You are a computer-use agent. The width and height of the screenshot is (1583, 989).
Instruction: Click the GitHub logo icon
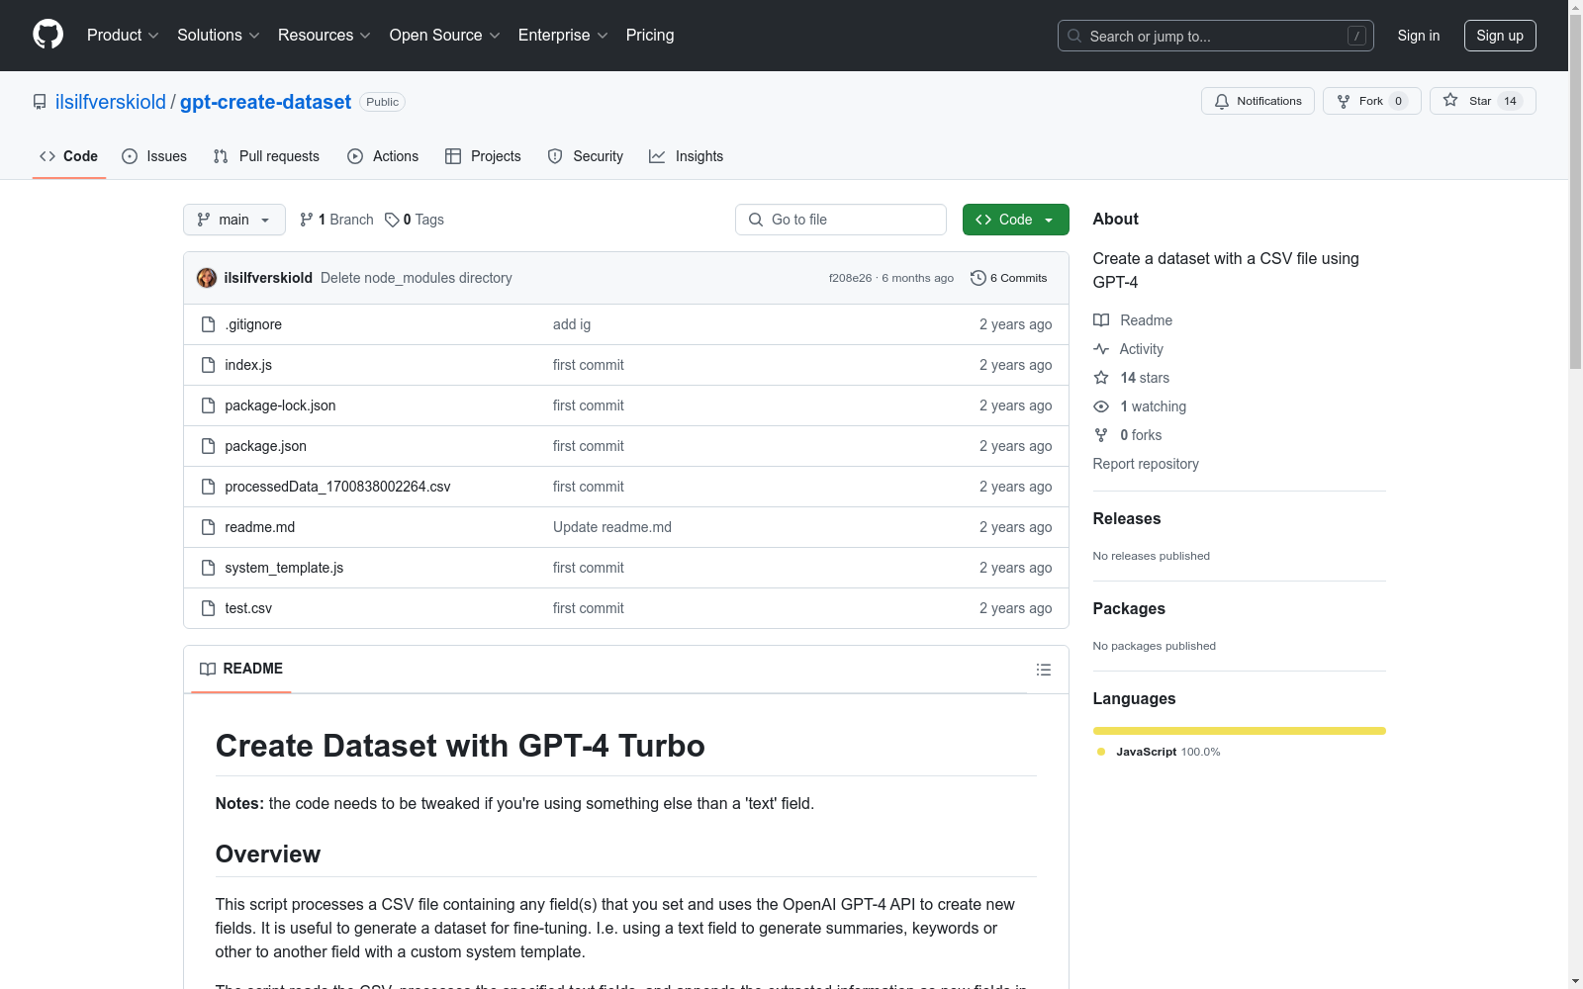point(47,35)
